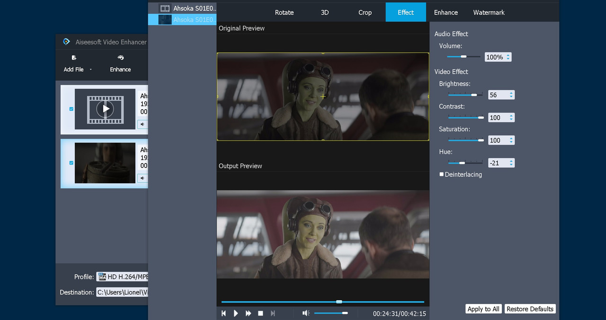The image size is (606, 320).
Task: Click the Volume slider
Action: [x=464, y=57]
